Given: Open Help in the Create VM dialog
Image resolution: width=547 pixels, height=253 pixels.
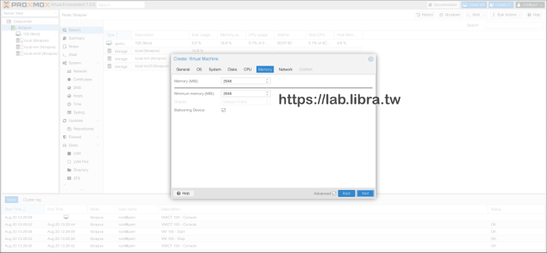Looking at the screenshot, I should (x=183, y=194).
